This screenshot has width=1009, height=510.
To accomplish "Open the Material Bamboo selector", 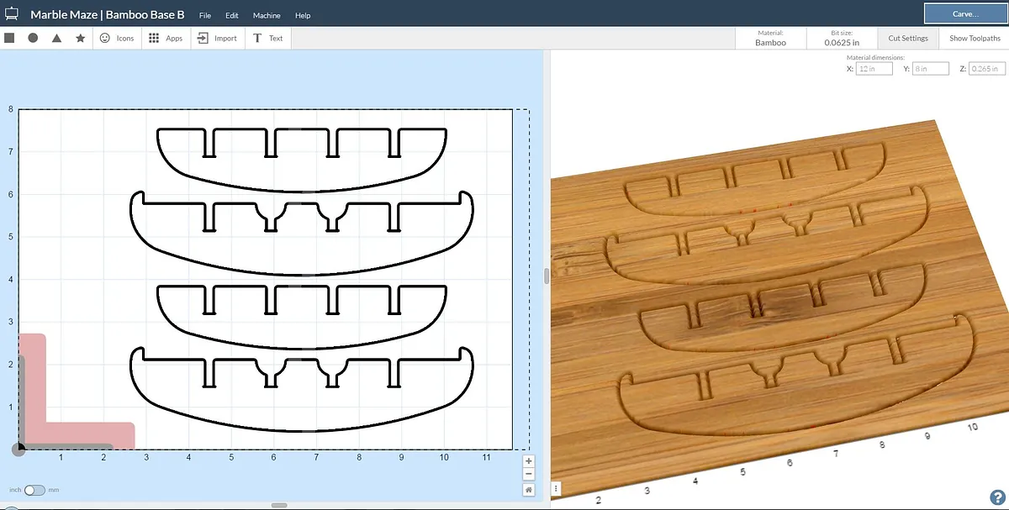I will pos(770,38).
